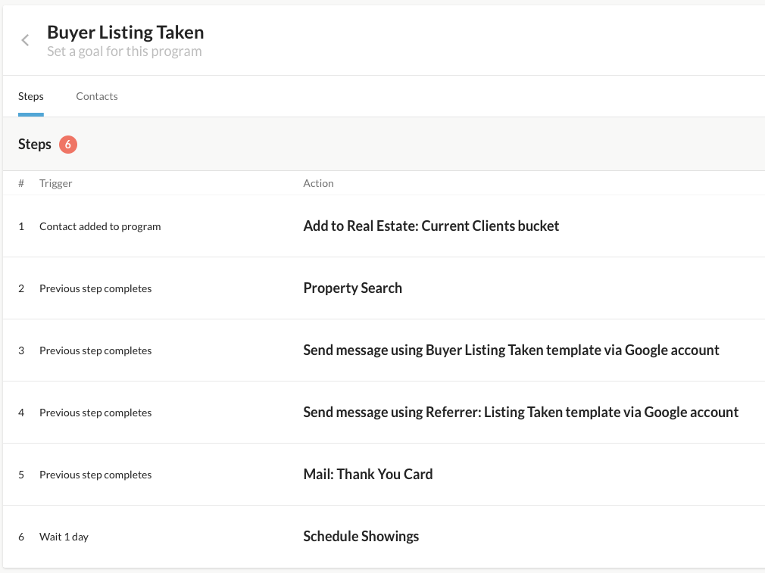Go back using the left chevron arrow
765x573 pixels.
click(25, 40)
